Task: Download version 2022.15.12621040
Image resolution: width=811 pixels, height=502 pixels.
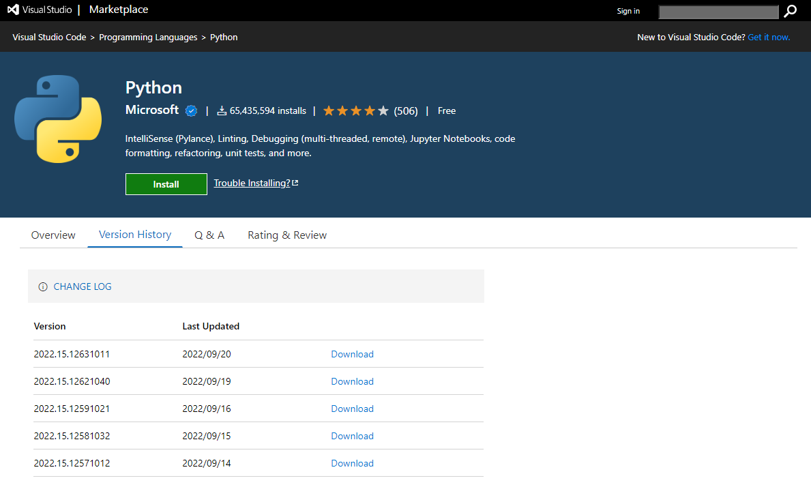Action: [x=352, y=381]
